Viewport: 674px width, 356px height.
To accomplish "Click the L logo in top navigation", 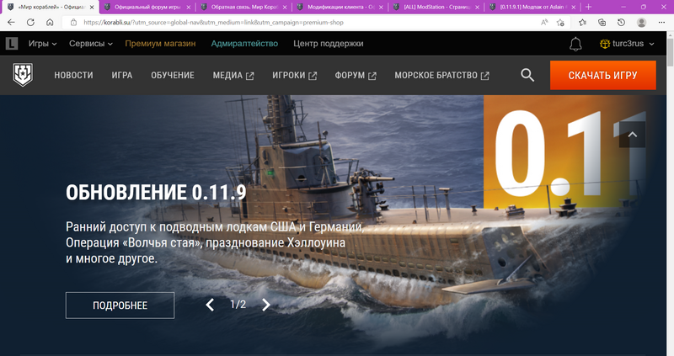I will (12, 44).
